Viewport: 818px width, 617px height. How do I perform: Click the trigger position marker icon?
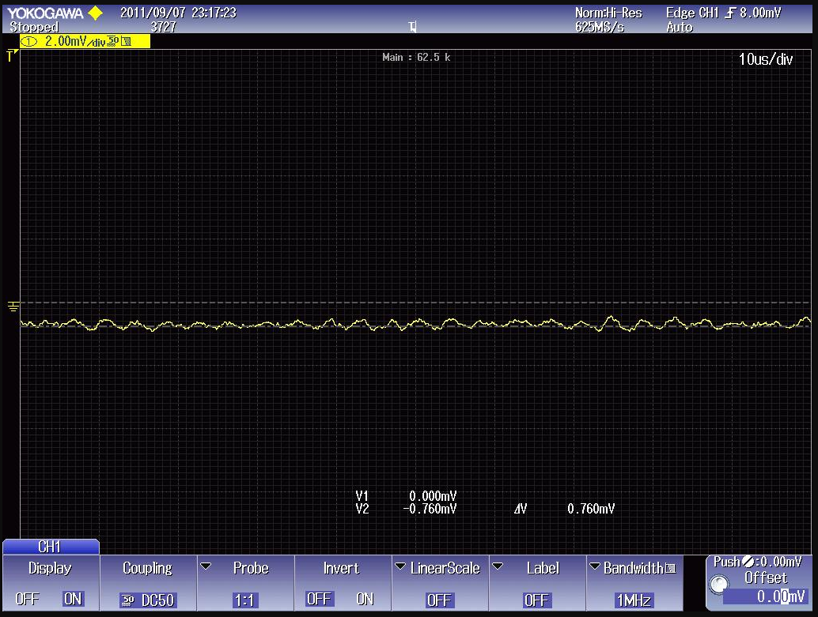click(x=412, y=28)
